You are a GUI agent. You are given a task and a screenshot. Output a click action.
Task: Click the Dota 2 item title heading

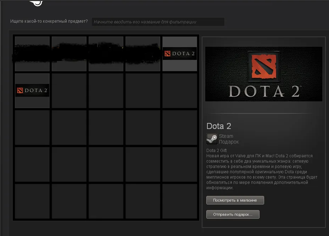(219, 126)
